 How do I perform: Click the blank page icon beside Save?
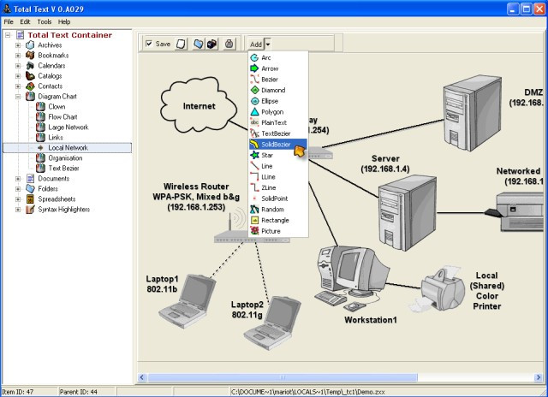pos(181,44)
